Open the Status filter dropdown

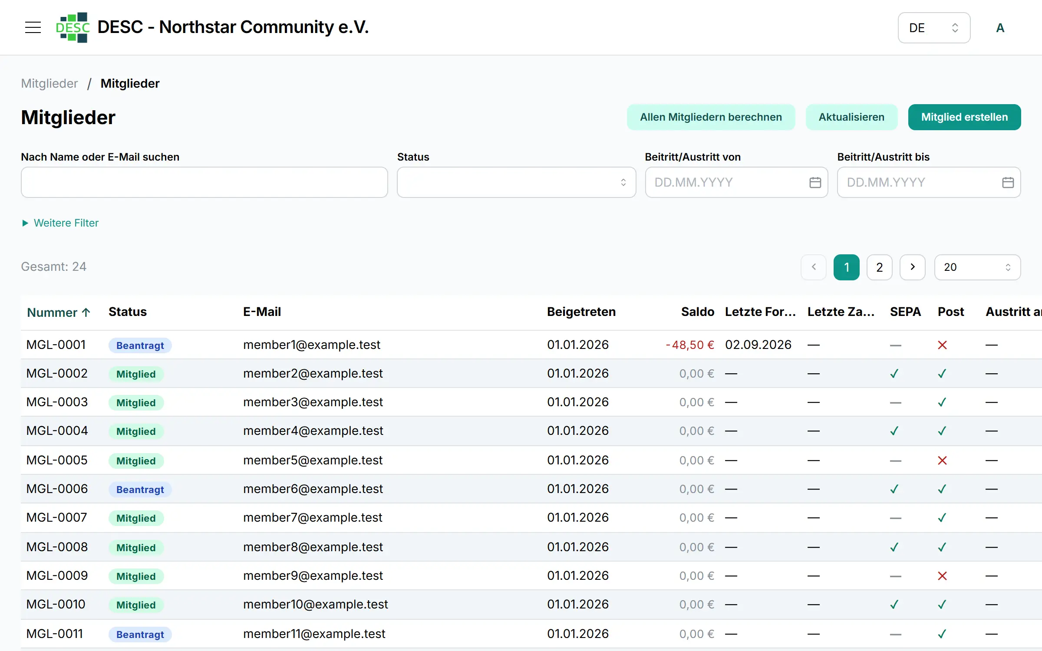(x=516, y=182)
